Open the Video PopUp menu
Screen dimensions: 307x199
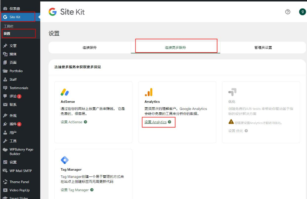point(20,190)
